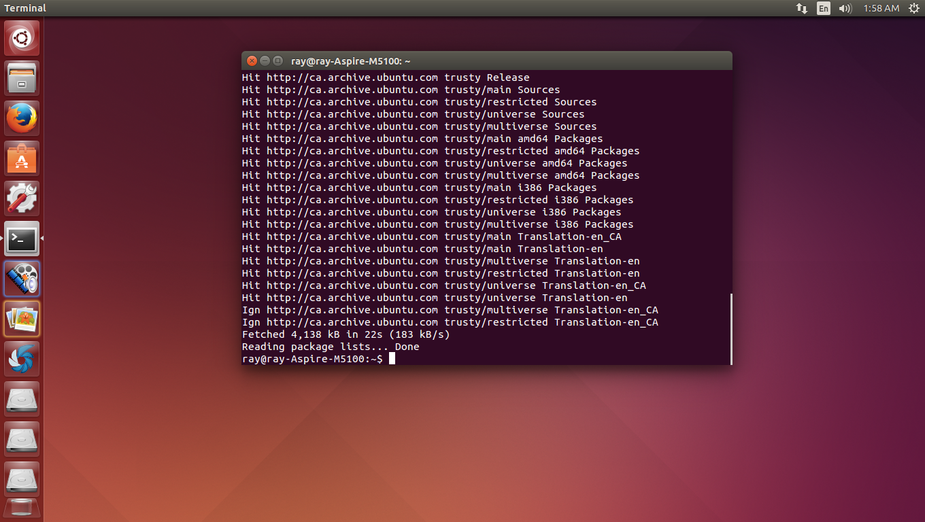Close the terminal window

[252, 60]
